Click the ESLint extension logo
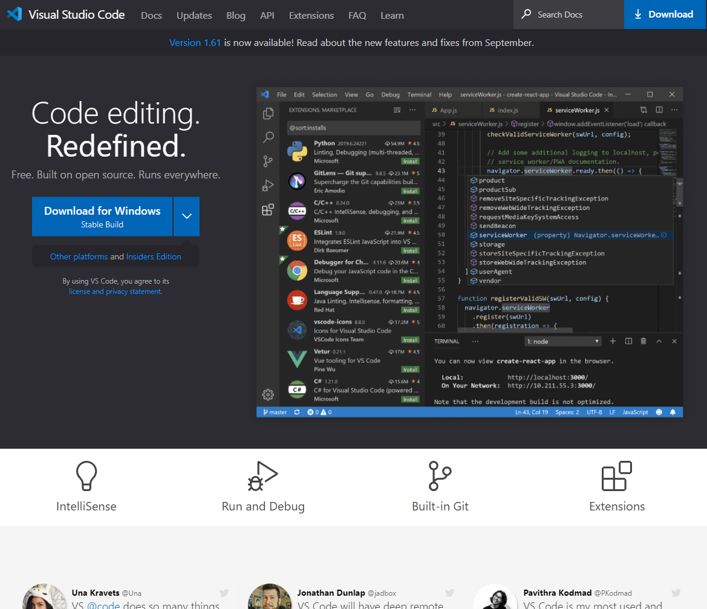This screenshot has height=609, width=707. [297, 241]
